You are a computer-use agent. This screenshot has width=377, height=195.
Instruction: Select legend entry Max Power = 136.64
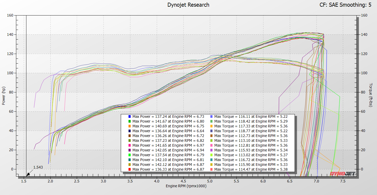click(168, 131)
